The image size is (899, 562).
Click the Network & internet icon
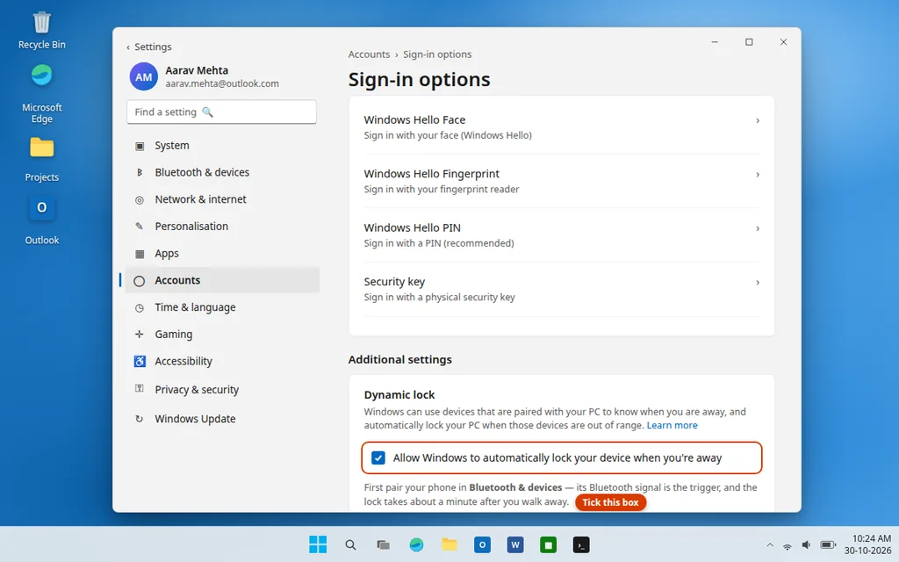pos(140,199)
